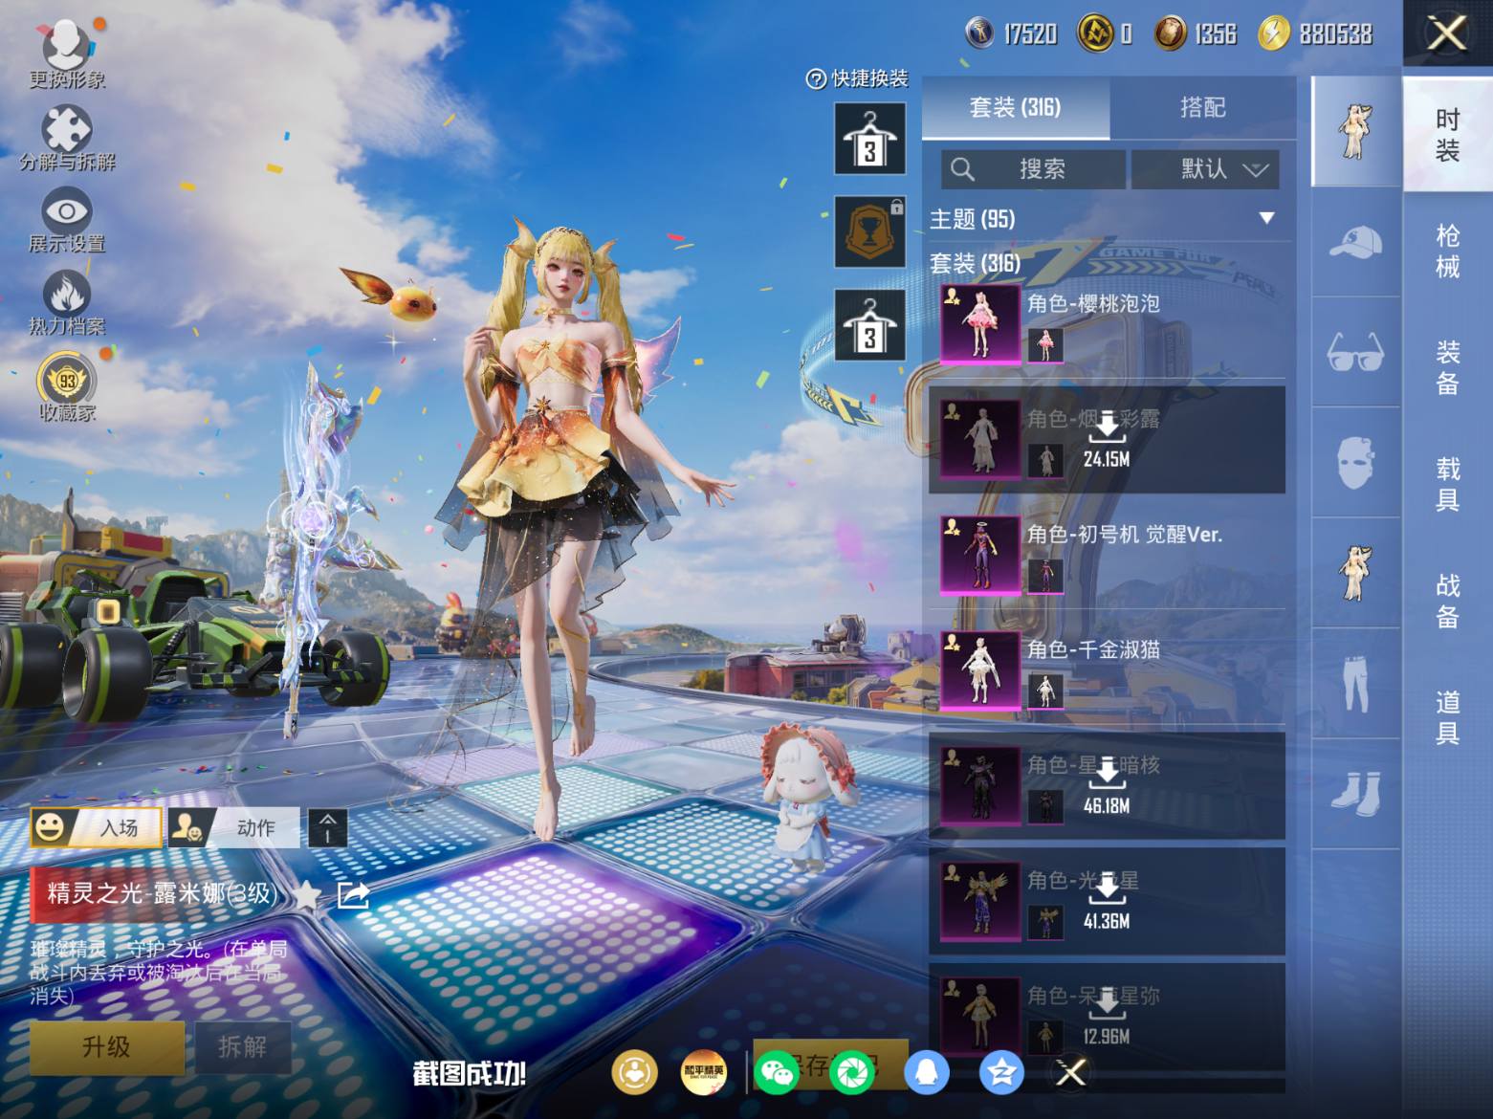This screenshot has height=1119, width=1493.
Task: Open the 时装 fashion tab
Action: 1448,134
